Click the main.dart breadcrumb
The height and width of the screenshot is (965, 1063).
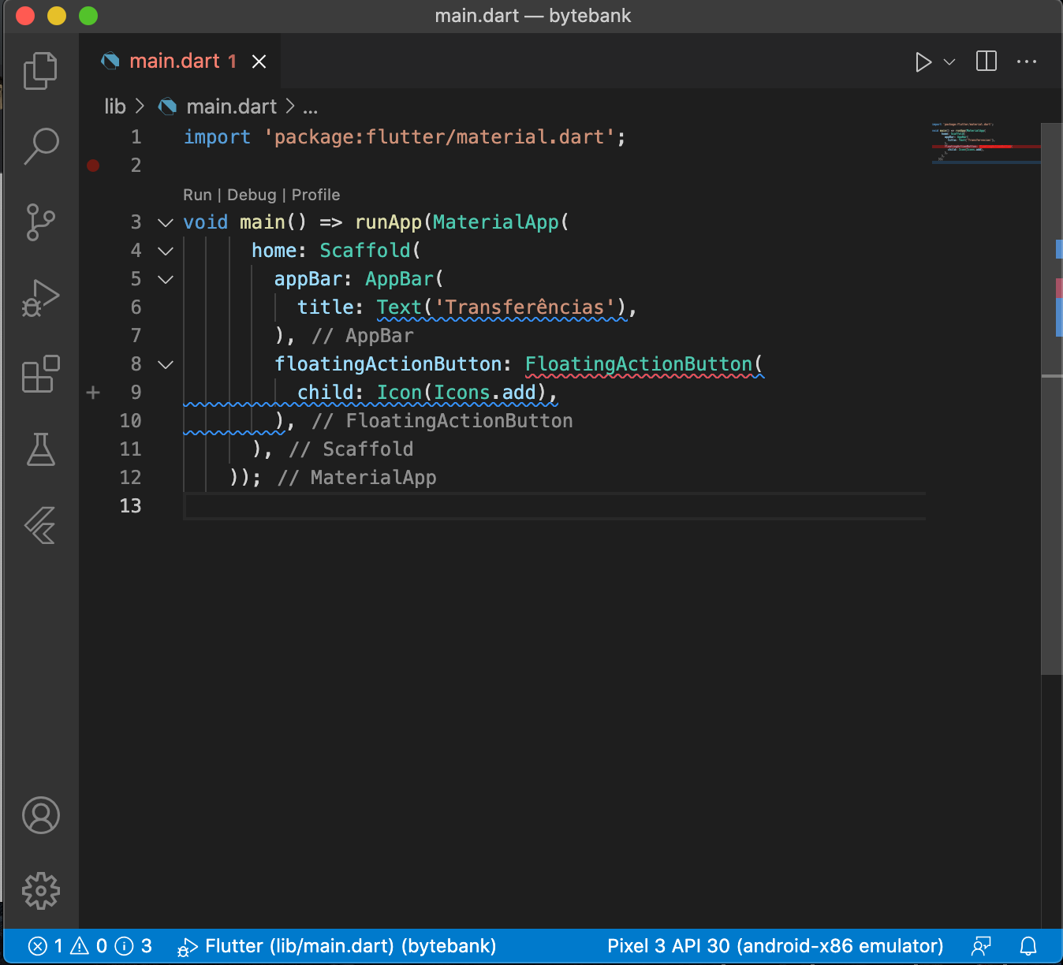[231, 106]
